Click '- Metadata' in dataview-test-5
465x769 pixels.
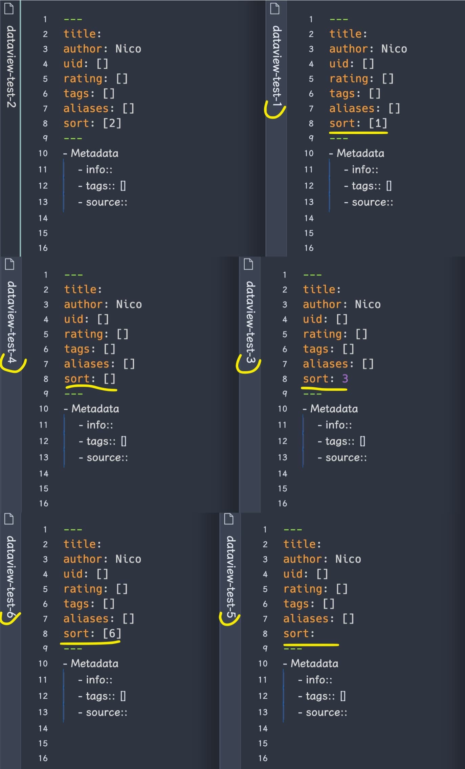pos(311,663)
